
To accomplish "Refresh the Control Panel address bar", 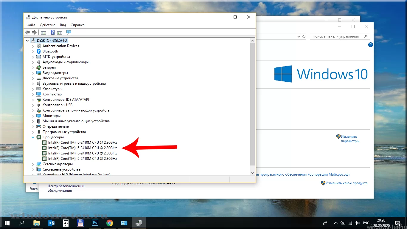I will 304,36.
